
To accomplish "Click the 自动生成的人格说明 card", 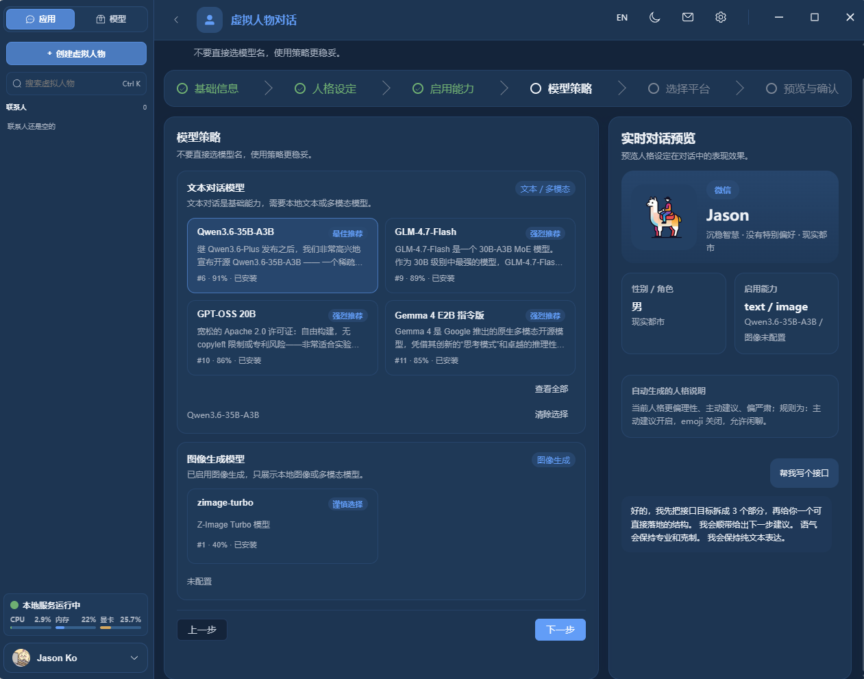I will click(730, 406).
